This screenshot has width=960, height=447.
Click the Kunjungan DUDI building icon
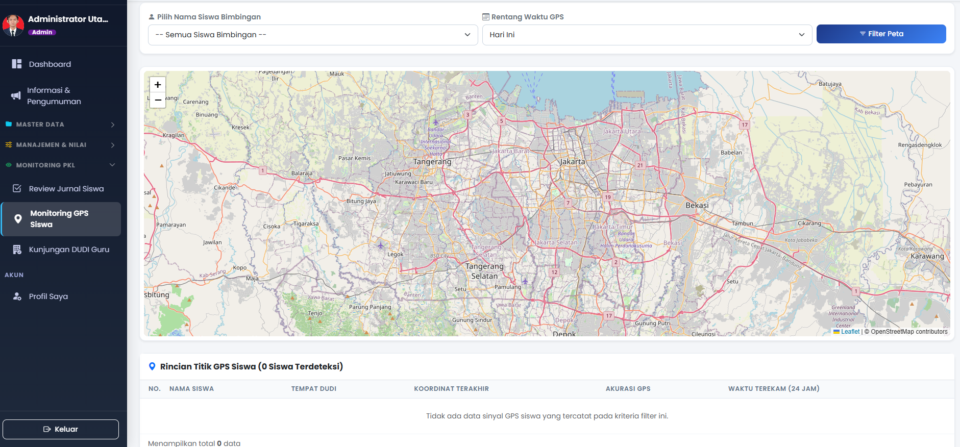click(17, 250)
